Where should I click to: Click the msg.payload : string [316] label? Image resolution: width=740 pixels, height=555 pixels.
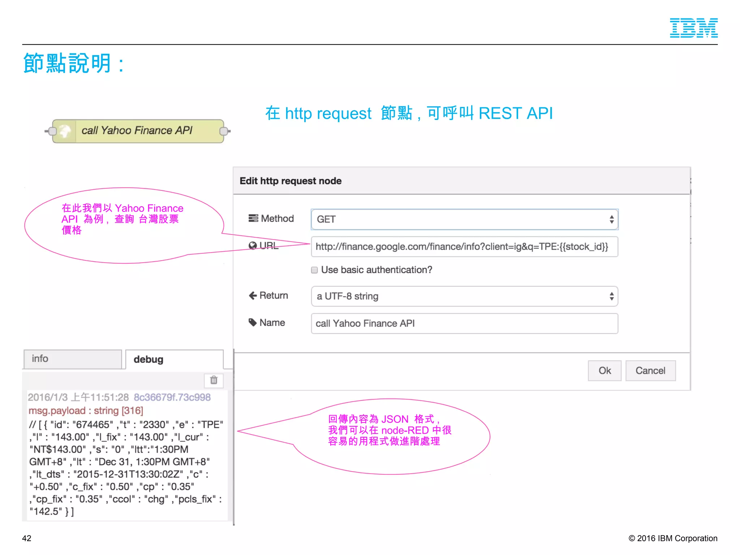pyautogui.click(x=86, y=411)
